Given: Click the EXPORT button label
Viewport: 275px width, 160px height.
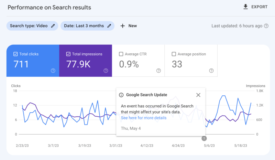Looking at the screenshot, I should point(260,7).
